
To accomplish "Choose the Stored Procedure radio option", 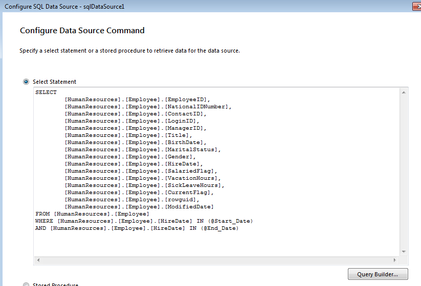I will pos(26,284).
